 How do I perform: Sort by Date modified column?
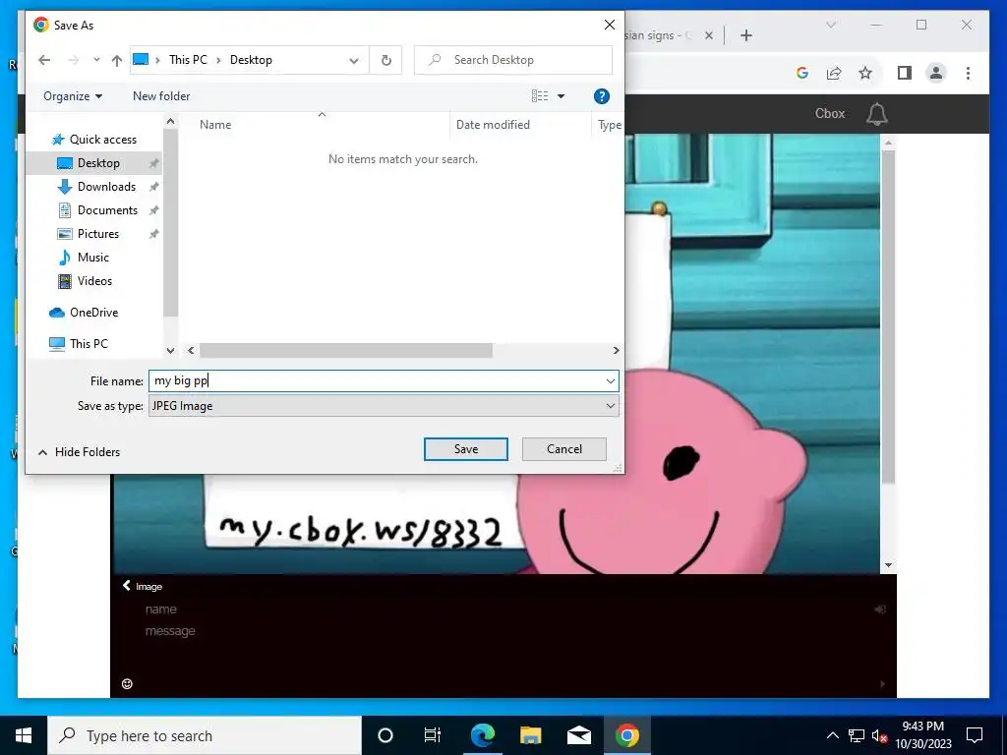coord(493,125)
